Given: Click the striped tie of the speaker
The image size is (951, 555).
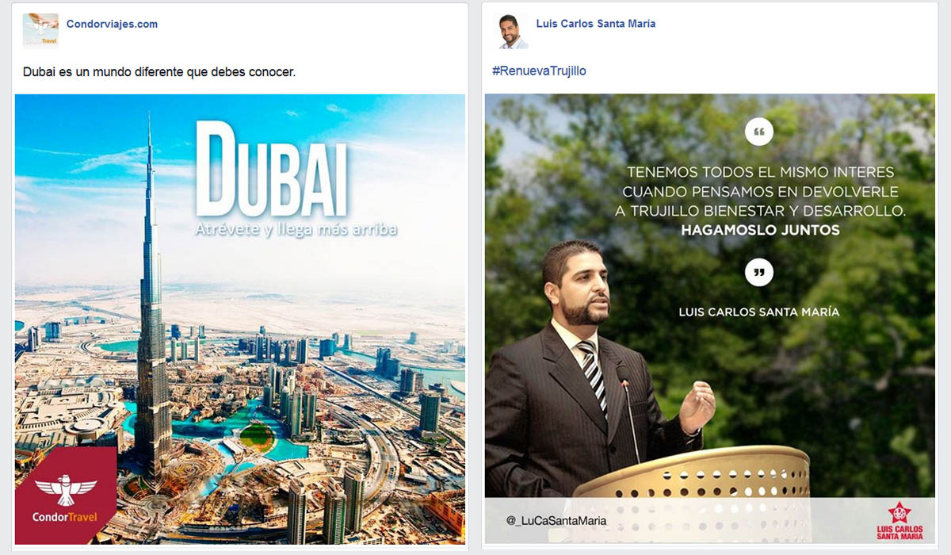Looking at the screenshot, I should 593,375.
